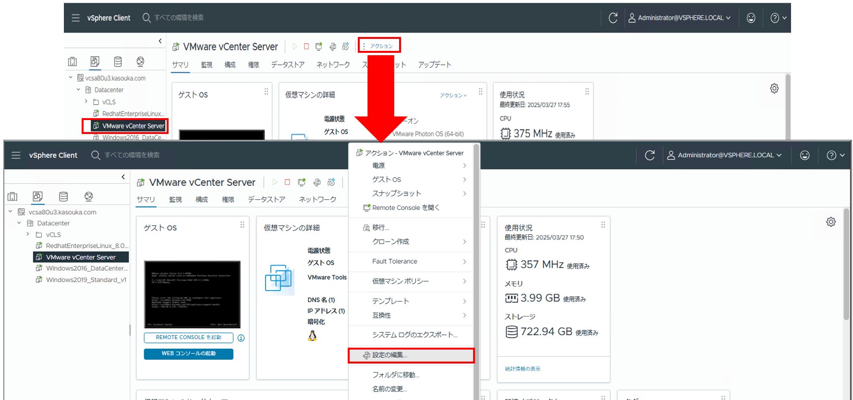Expand vCLS folder in upper screenshot tree

coord(86,102)
